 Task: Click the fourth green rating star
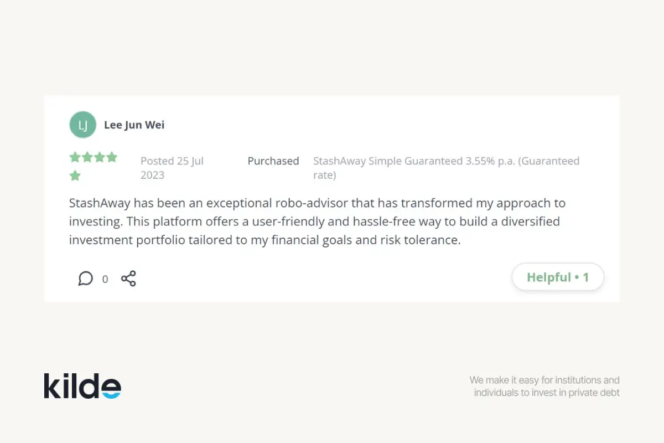(112, 157)
